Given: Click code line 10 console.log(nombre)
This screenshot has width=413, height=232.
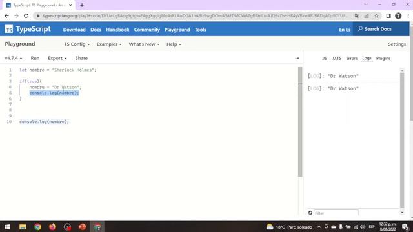Looking at the screenshot, I should (x=44, y=122).
